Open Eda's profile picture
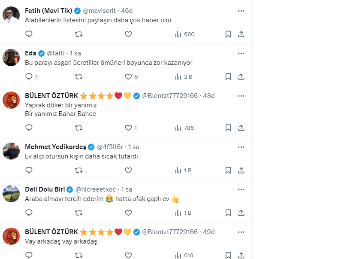Image resolution: width=359 pixels, height=259 pixels. tap(11, 58)
